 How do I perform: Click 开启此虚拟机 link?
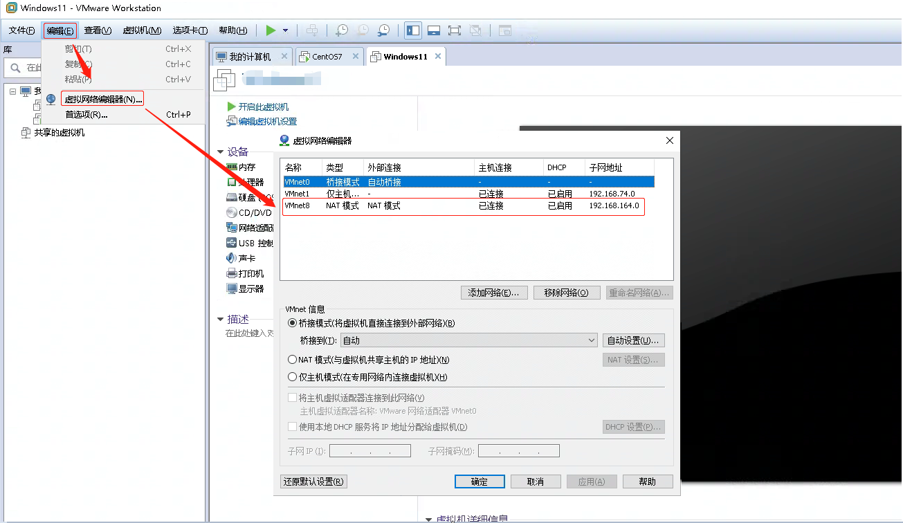click(264, 107)
